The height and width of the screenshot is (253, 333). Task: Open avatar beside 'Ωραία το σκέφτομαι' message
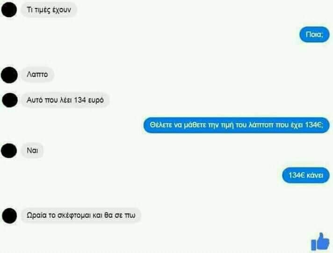[9, 216]
